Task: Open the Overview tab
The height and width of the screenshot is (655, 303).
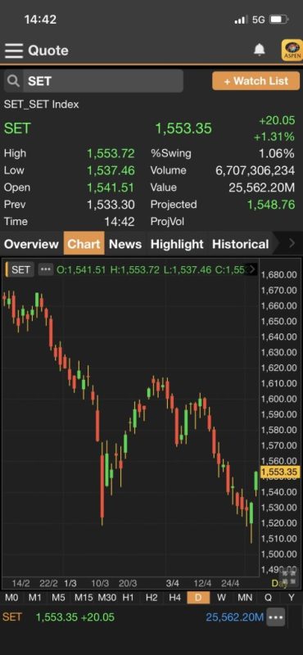Action: pyautogui.click(x=31, y=244)
